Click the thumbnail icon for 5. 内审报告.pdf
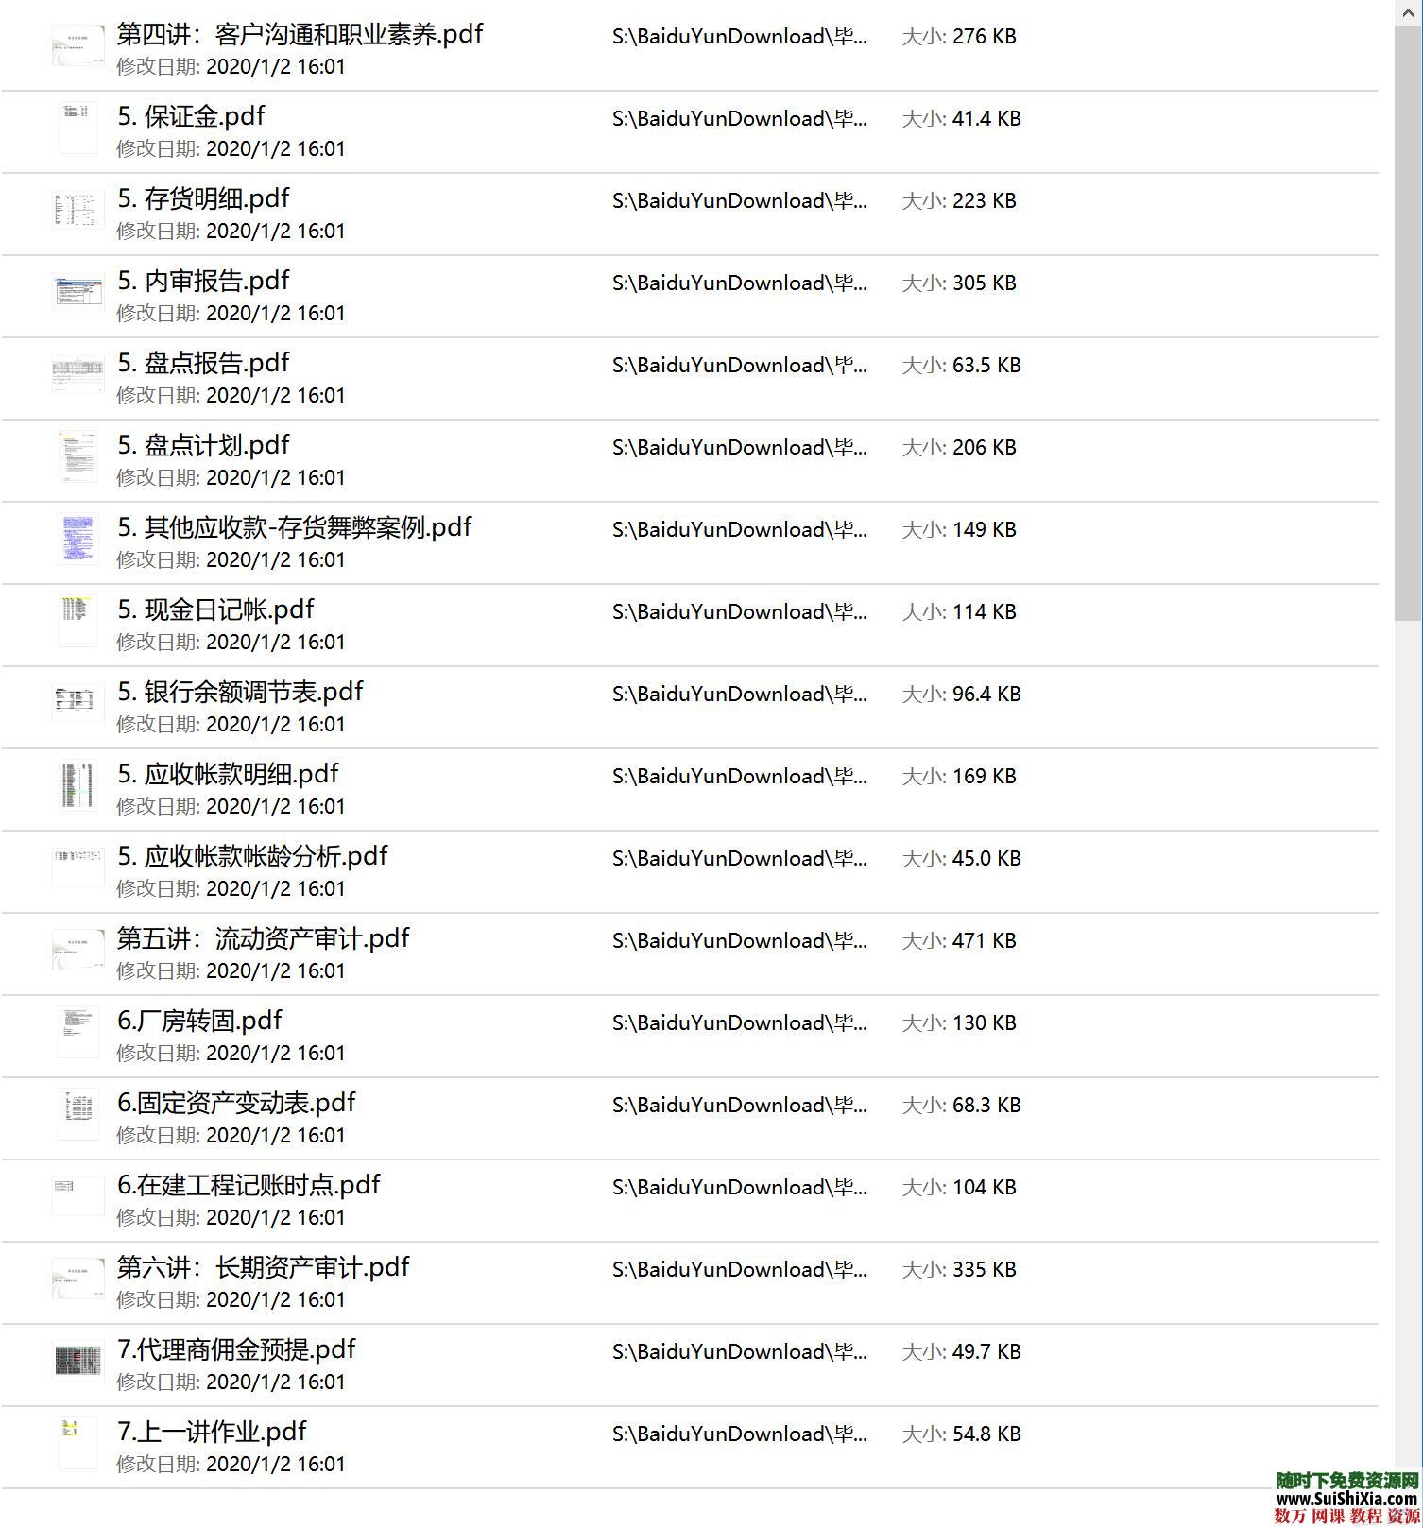Viewport: 1423px width, 1528px height. 77,292
